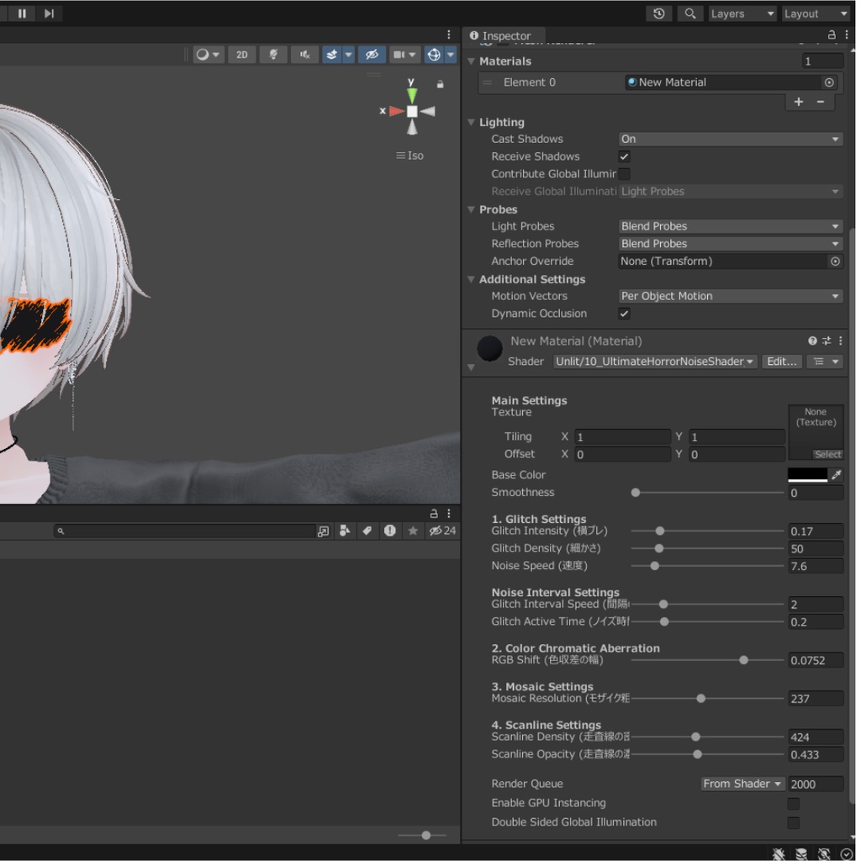Open New Material component options menu

click(x=841, y=341)
